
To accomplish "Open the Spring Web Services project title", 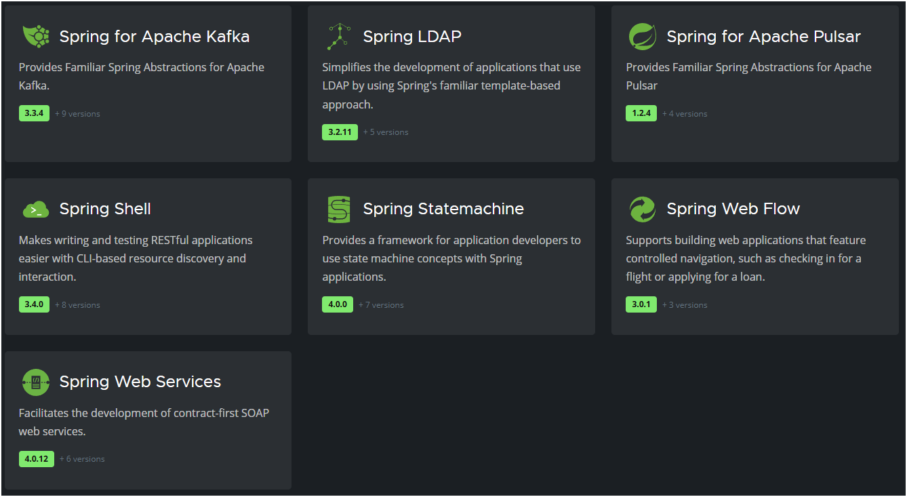I will pos(140,382).
